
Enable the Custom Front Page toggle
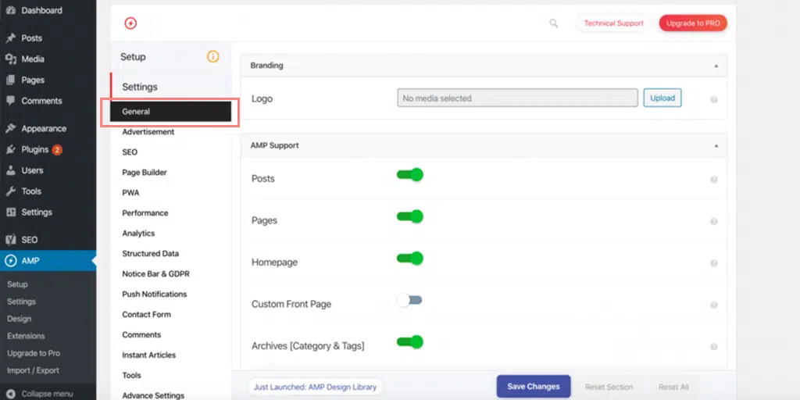tap(409, 300)
